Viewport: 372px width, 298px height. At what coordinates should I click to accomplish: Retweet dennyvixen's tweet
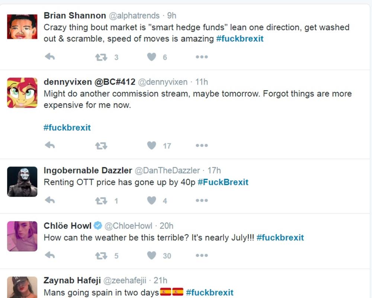tap(101, 146)
